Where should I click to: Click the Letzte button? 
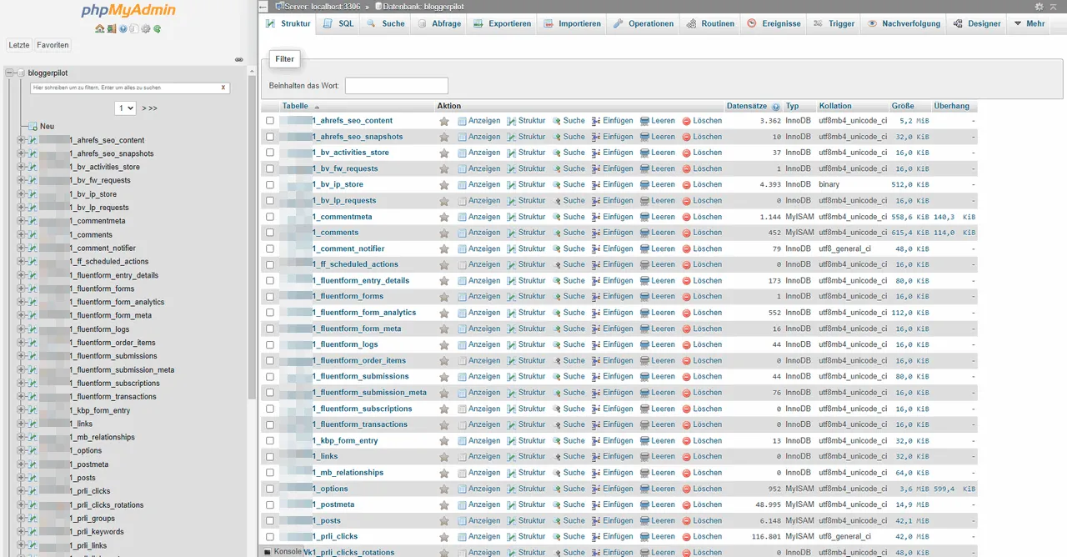tap(19, 45)
